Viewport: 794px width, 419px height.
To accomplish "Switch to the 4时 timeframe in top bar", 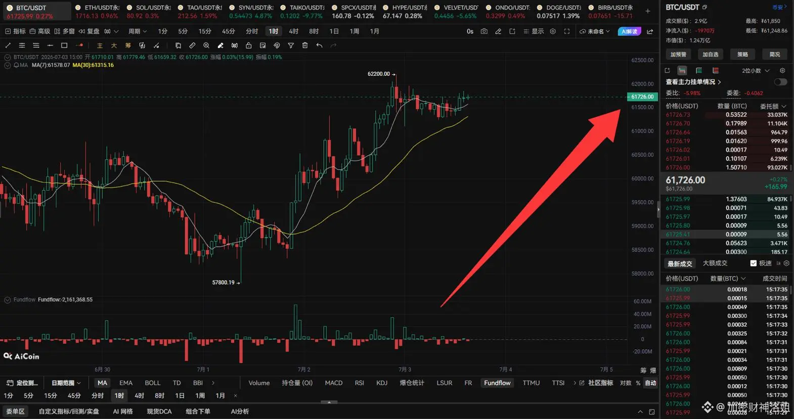I will click(x=293, y=31).
